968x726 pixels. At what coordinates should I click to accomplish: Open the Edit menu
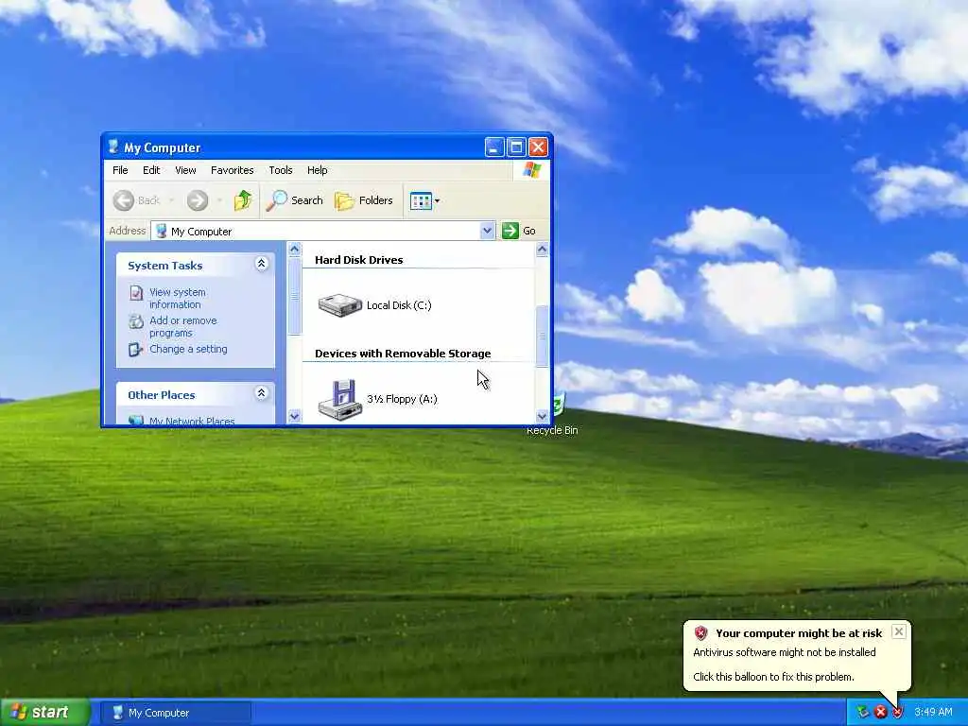click(x=151, y=170)
